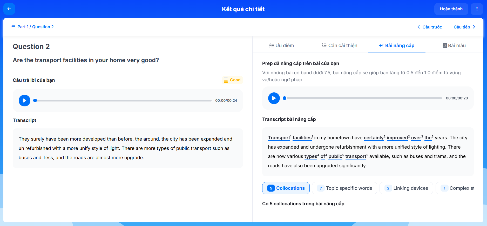Play your recorded answer audio
Image resolution: width=487 pixels, height=226 pixels.
[24, 100]
